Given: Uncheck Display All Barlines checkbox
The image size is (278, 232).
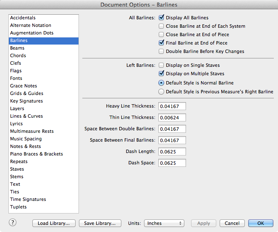Looking at the screenshot, I should pos(161,18).
